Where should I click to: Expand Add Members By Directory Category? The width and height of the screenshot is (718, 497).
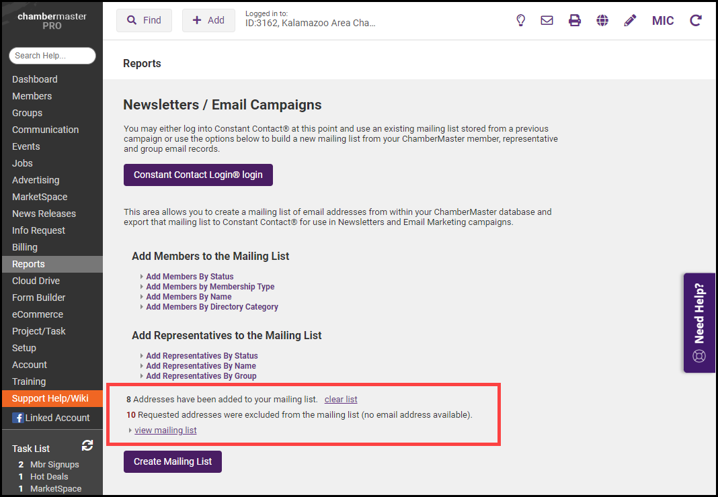tap(212, 307)
